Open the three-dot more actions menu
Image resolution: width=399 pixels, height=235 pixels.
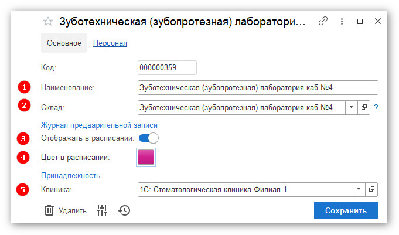click(x=342, y=21)
